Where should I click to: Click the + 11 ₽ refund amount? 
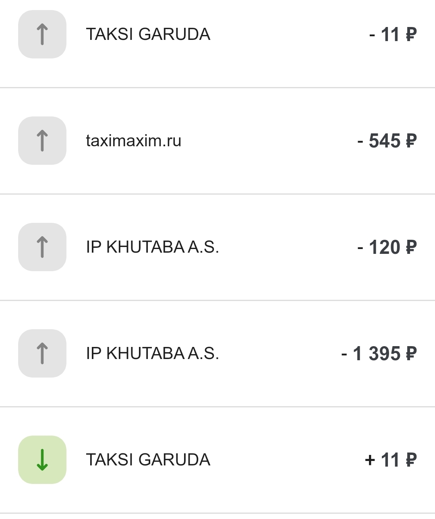[390, 460]
